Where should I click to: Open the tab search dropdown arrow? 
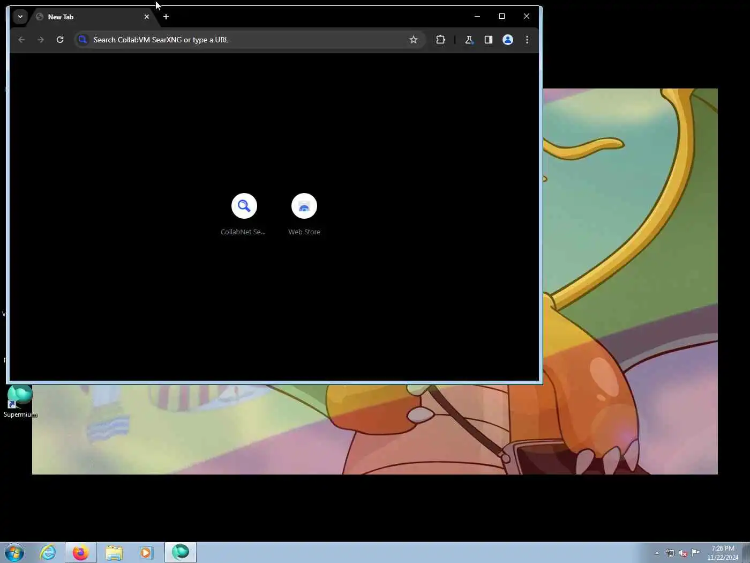[20, 17]
